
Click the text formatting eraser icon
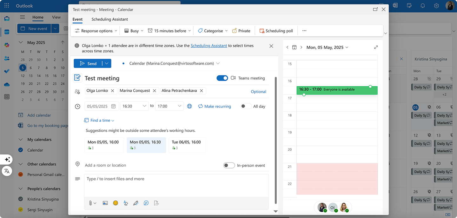126,203
